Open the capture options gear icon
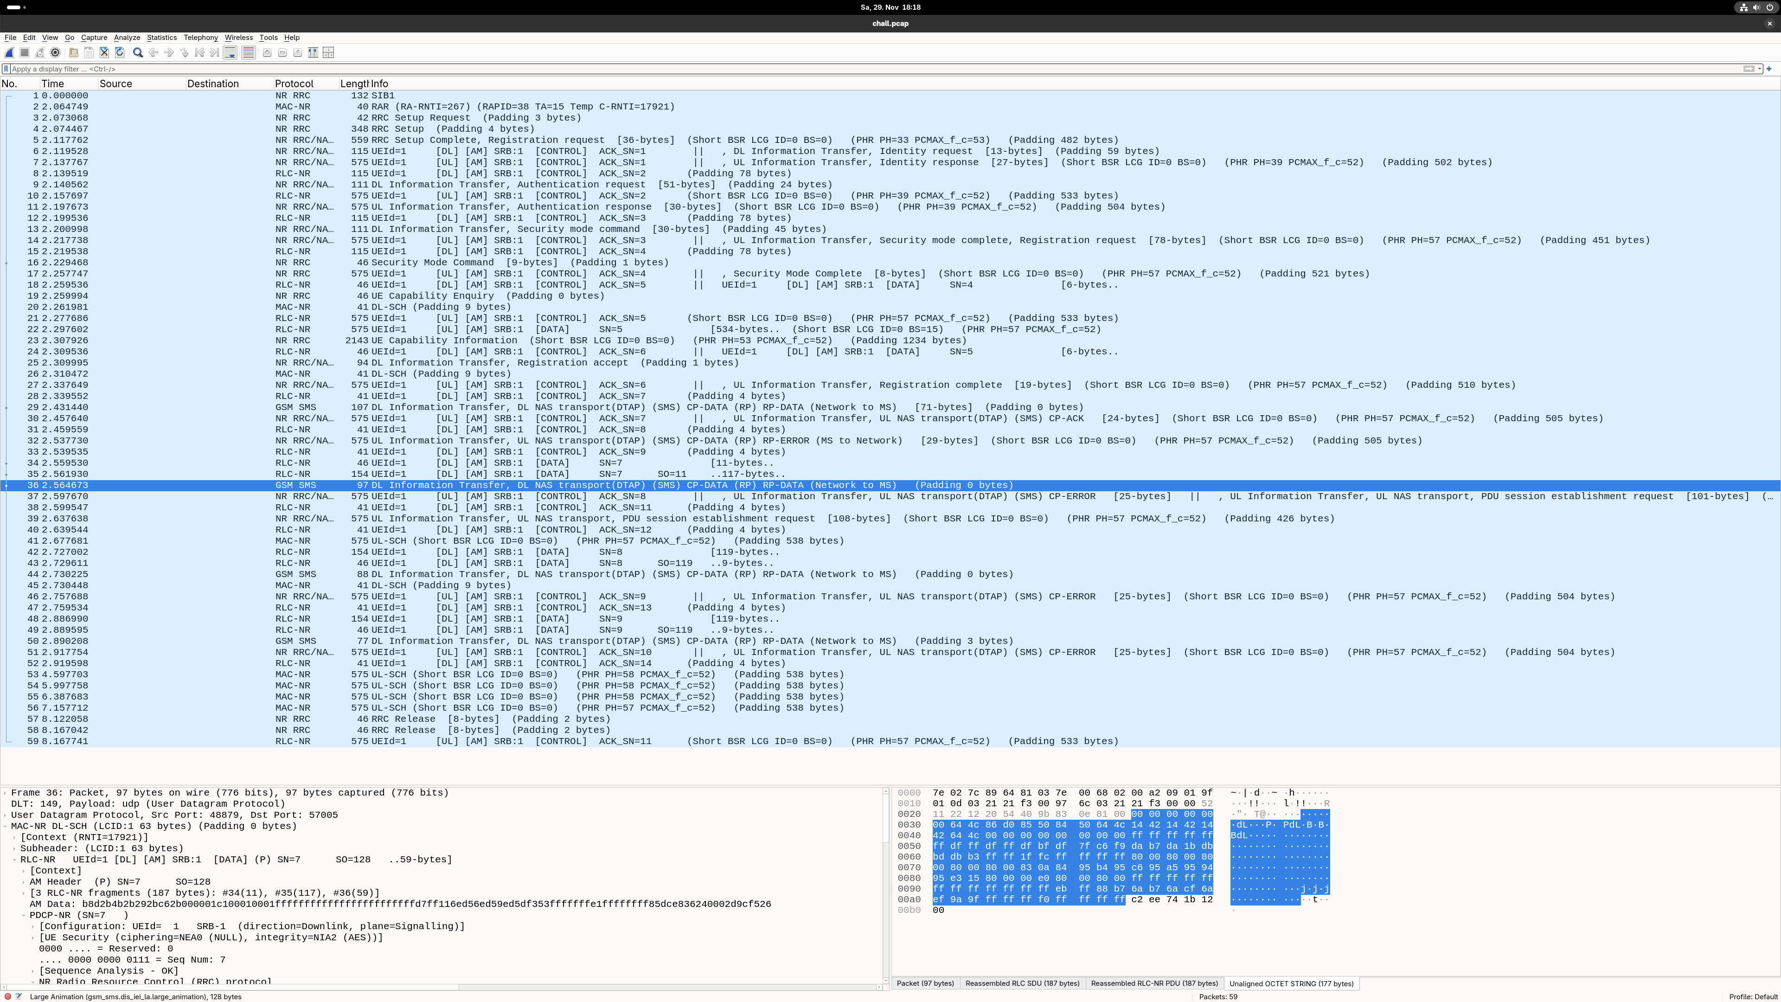1781x1002 pixels. click(x=55, y=52)
